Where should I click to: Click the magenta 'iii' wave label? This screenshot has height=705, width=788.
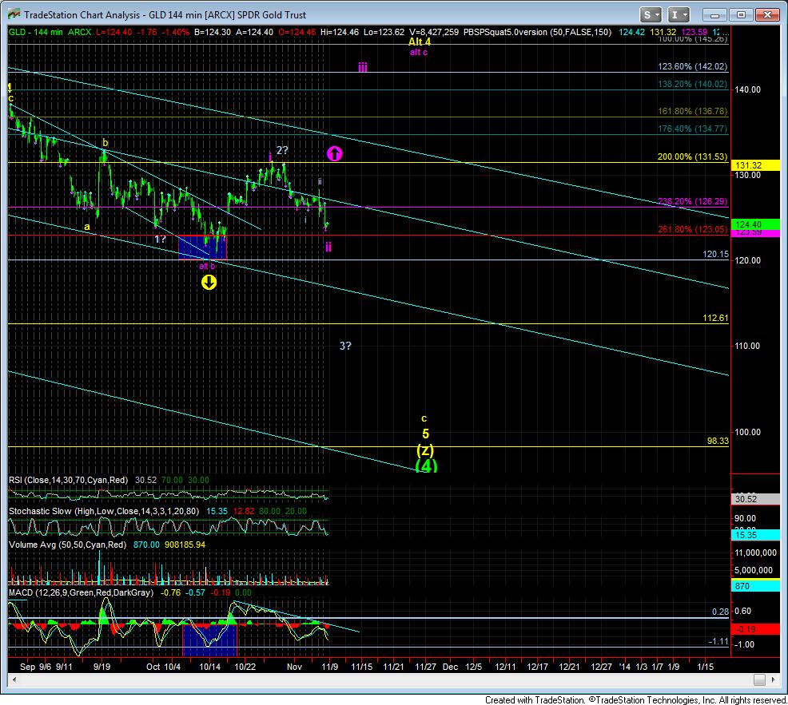click(362, 67)
